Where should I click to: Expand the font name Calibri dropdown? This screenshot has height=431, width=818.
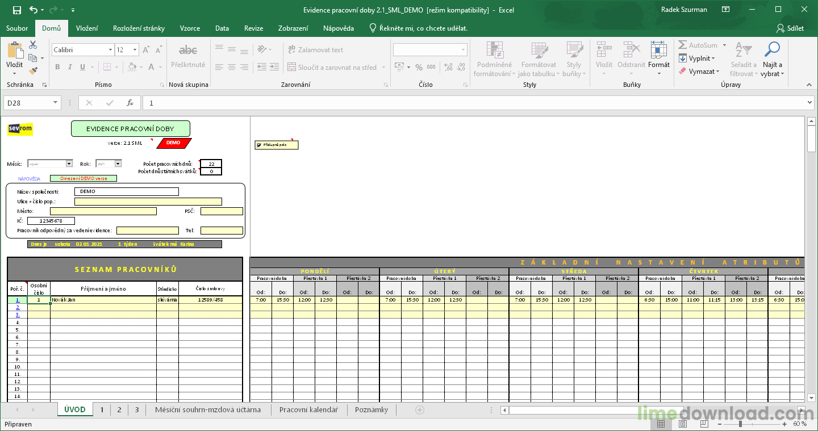tap(110, 50)
